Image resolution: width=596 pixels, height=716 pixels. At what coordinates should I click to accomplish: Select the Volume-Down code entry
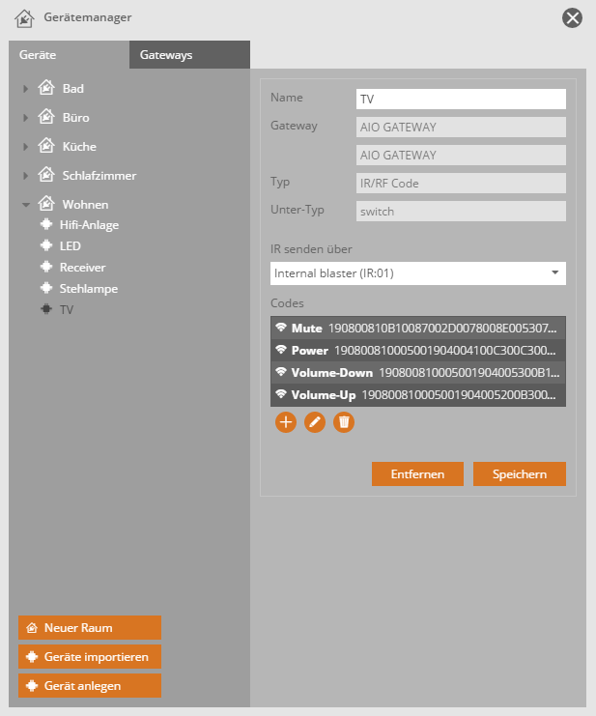coord(417,373)
